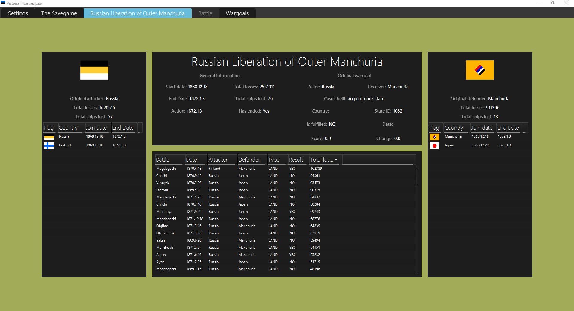
Task: Open the Settings tab
Action: point(18,13)
